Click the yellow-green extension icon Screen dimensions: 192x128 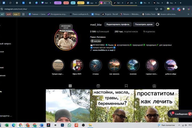168,9
